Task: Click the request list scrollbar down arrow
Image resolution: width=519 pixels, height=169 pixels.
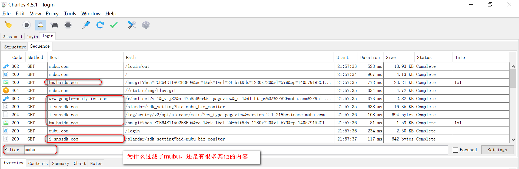Action: [x=513, y=139]
